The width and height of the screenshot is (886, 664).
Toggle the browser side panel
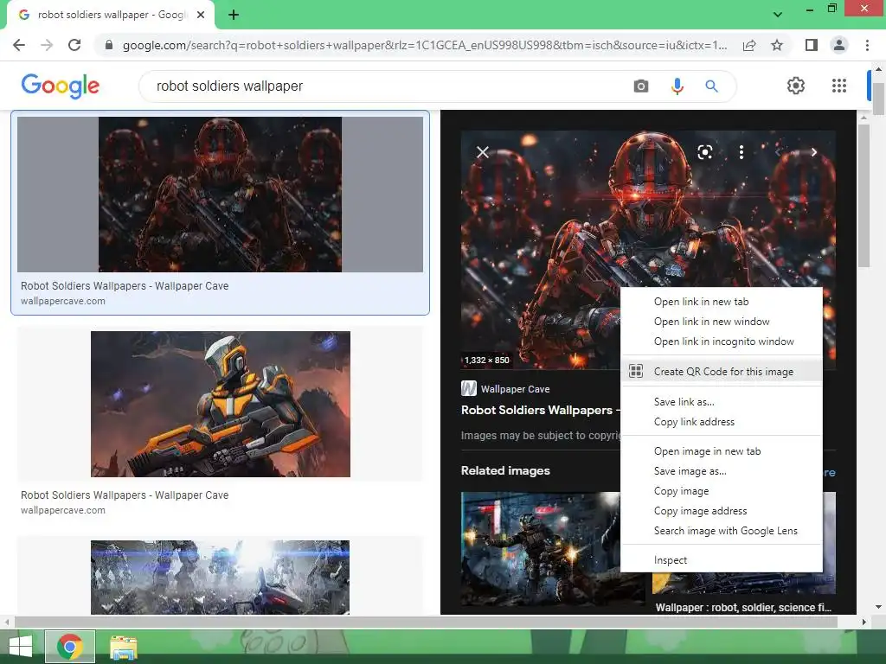click(812, 45)
